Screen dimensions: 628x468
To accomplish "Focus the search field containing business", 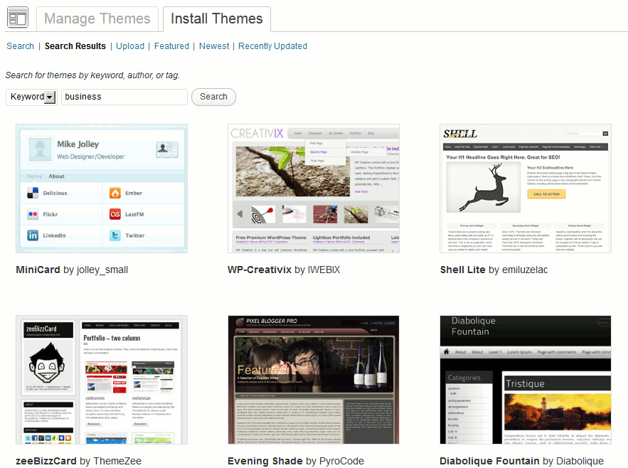I will [124, 97].
